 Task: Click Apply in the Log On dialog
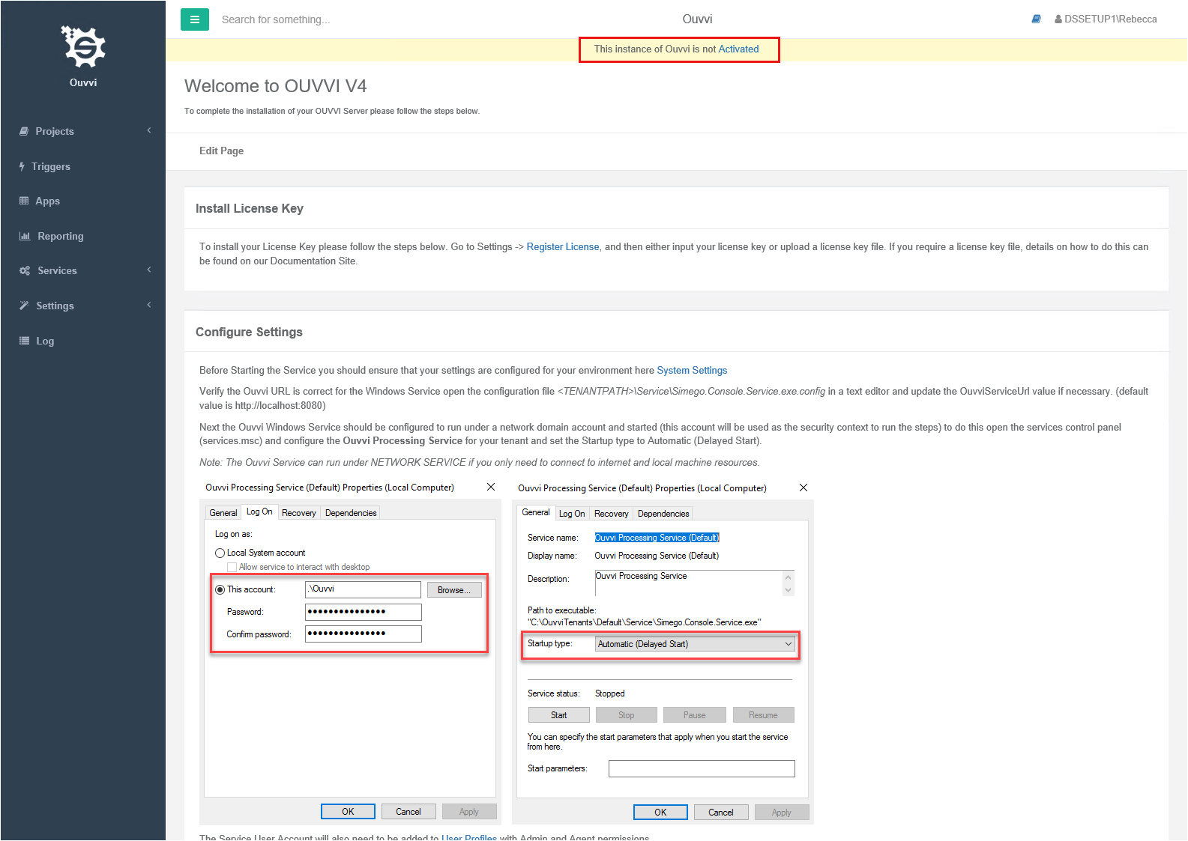[469, 812]
